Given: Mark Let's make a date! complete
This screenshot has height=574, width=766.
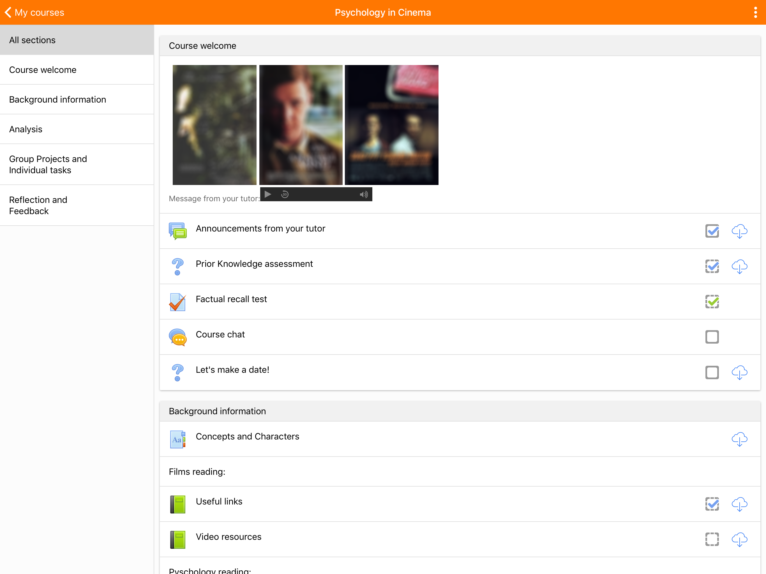Looking at the screenshot, I should (712, 372).
